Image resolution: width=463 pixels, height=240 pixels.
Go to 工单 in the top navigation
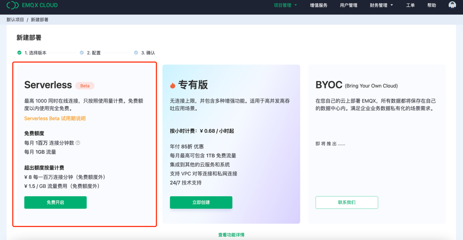(x=410, y=5)
